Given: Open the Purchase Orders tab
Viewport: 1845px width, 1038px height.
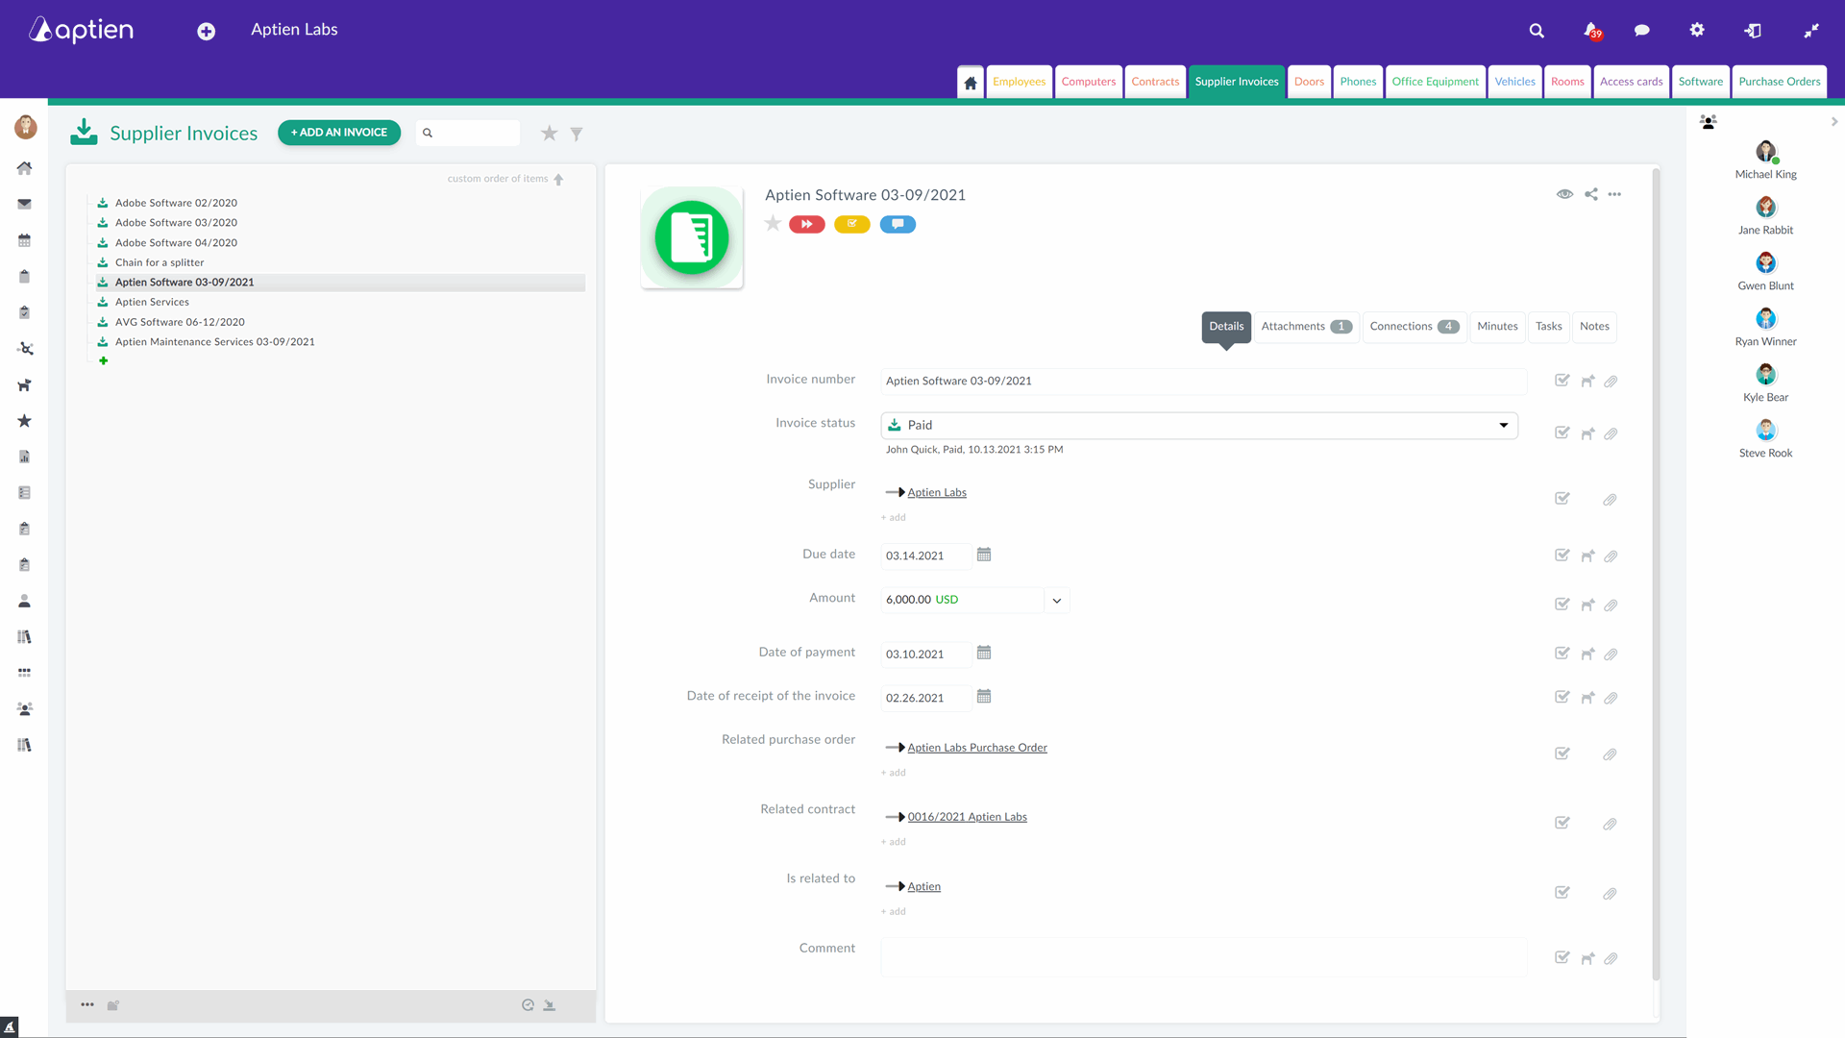Looking at the screenshot, I should click(1779, 82).
